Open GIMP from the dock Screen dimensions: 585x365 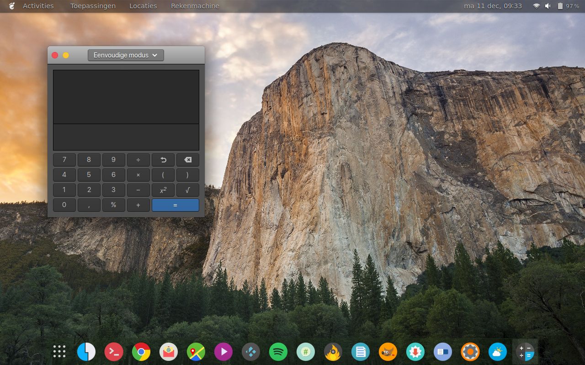388,351
